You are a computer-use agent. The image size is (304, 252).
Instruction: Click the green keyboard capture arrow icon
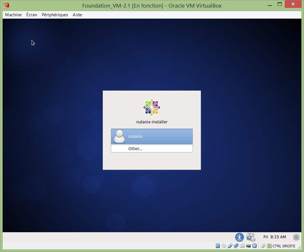tap(269, 246)
